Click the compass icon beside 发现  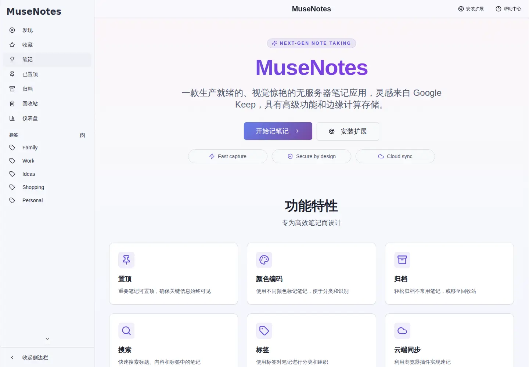click(12, 30)
